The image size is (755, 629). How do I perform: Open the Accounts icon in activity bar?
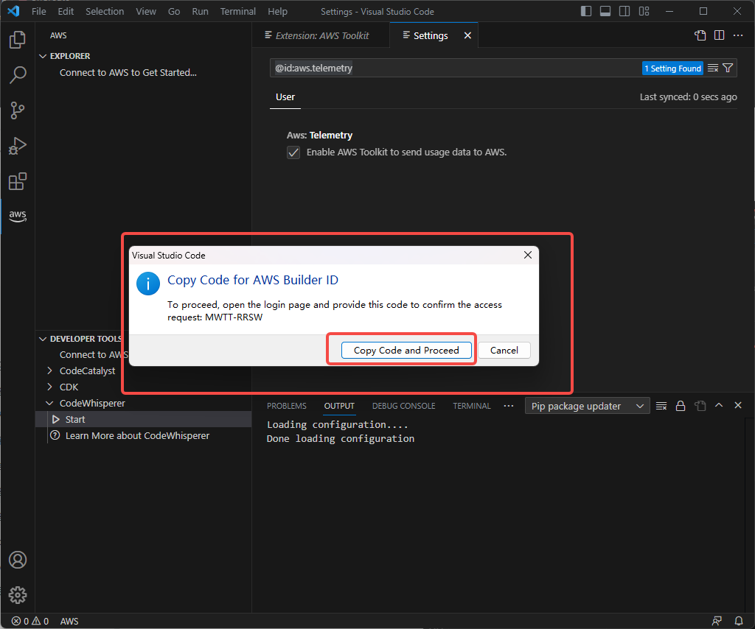click(x=18, y=560)
